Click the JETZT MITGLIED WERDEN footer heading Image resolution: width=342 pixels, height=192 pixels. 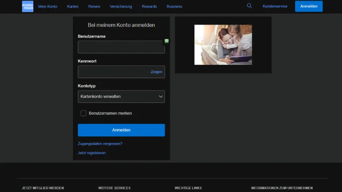click(43, 188)
